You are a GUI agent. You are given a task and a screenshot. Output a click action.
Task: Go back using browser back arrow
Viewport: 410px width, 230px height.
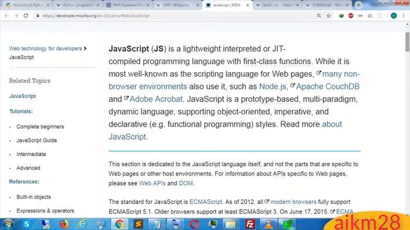coord(7,15)
